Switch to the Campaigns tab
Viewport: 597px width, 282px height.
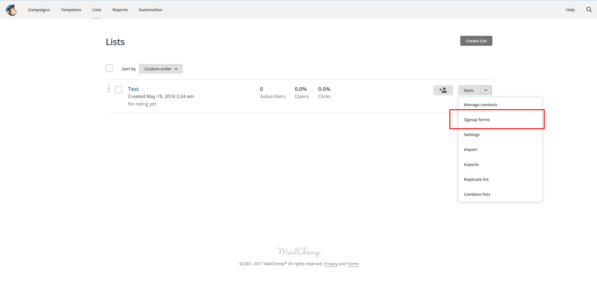click(39, 10)
